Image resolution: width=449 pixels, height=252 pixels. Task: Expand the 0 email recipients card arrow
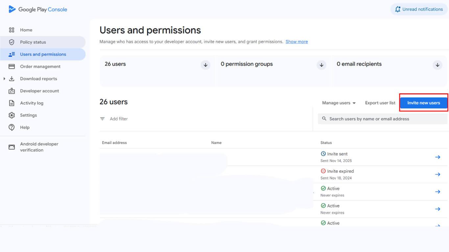click(x=437, y=65)
